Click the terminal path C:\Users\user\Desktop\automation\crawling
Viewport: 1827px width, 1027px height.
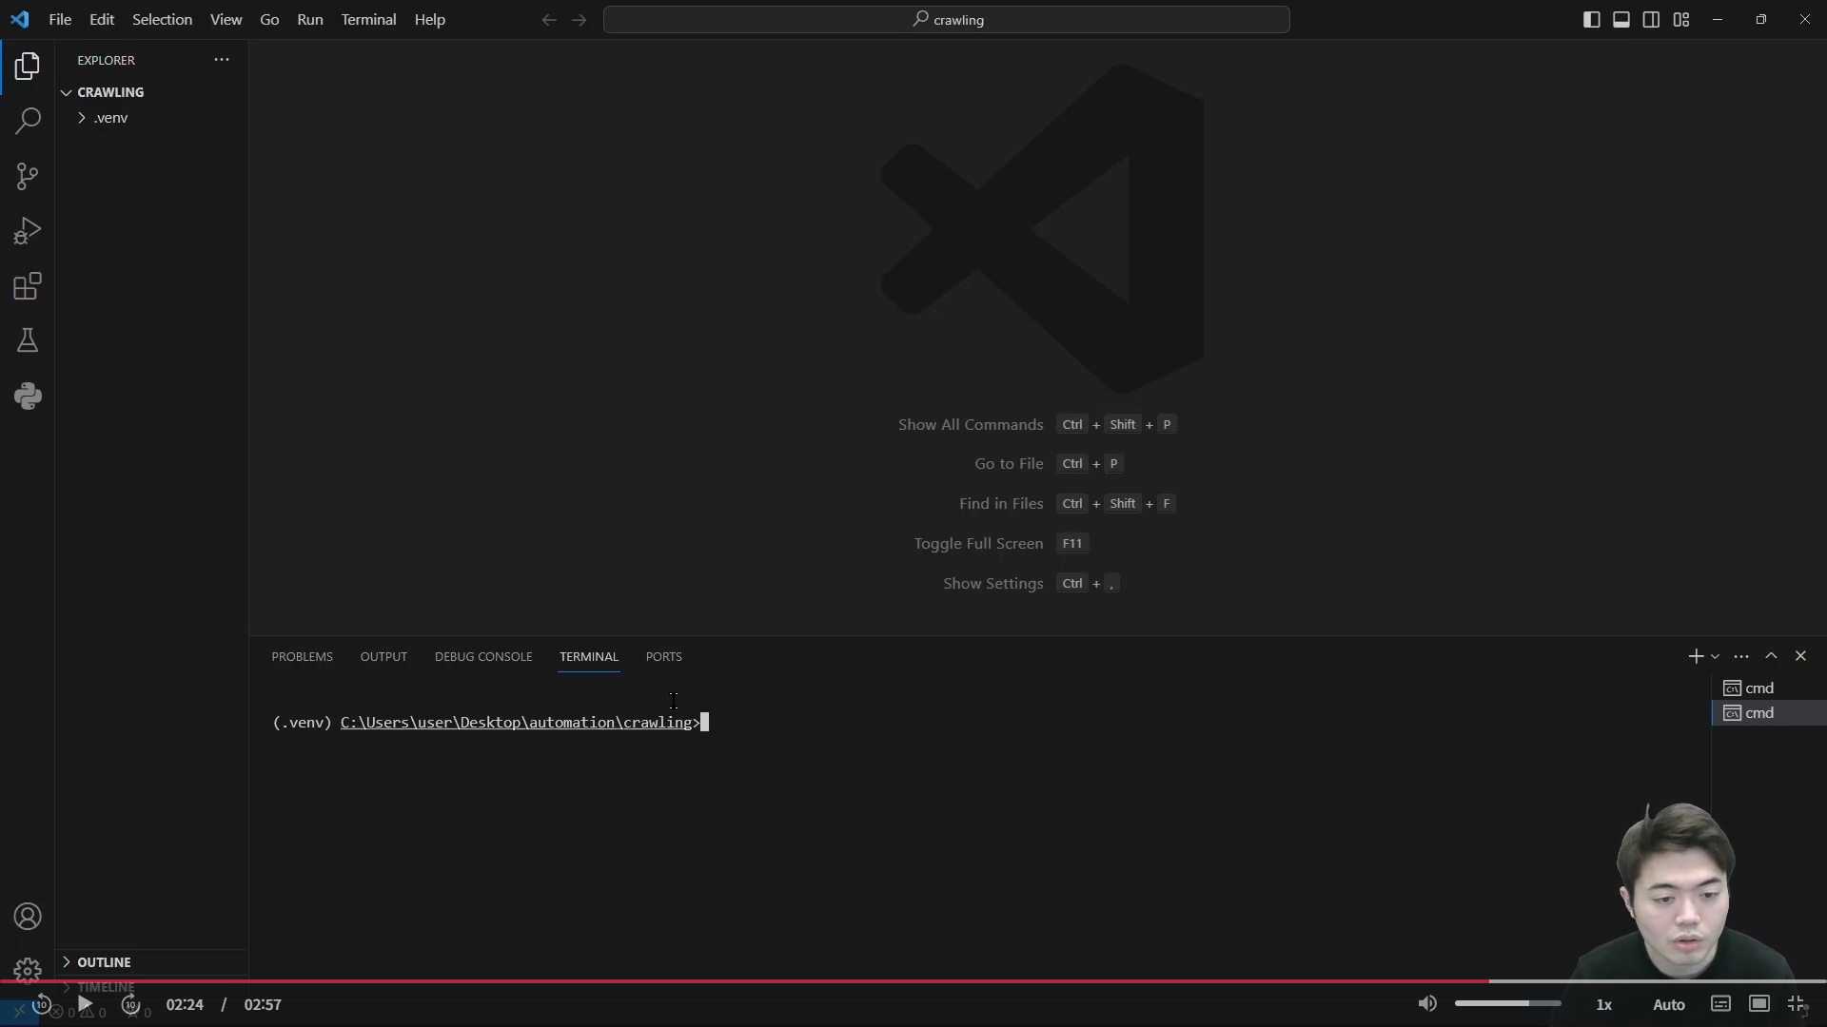516,723
